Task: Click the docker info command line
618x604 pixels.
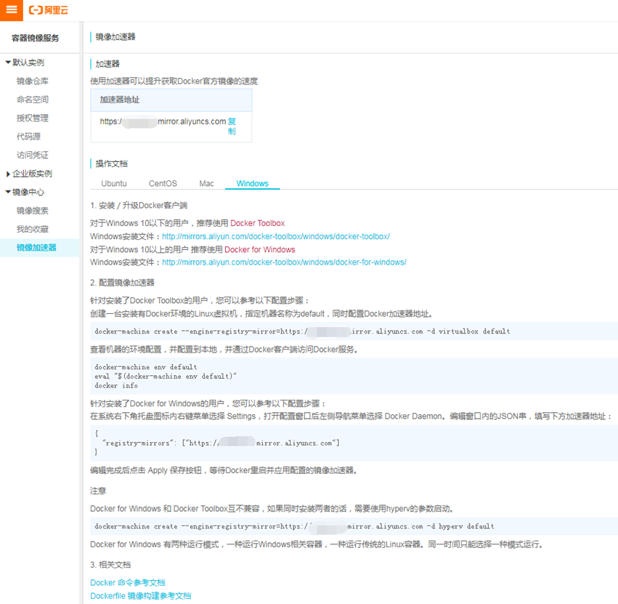Action: [x=116, y=386]
